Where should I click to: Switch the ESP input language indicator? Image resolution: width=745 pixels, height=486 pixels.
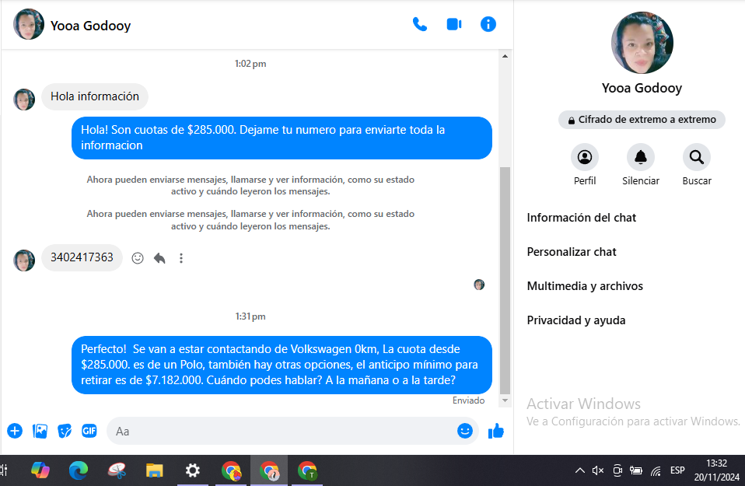[677, 470]
